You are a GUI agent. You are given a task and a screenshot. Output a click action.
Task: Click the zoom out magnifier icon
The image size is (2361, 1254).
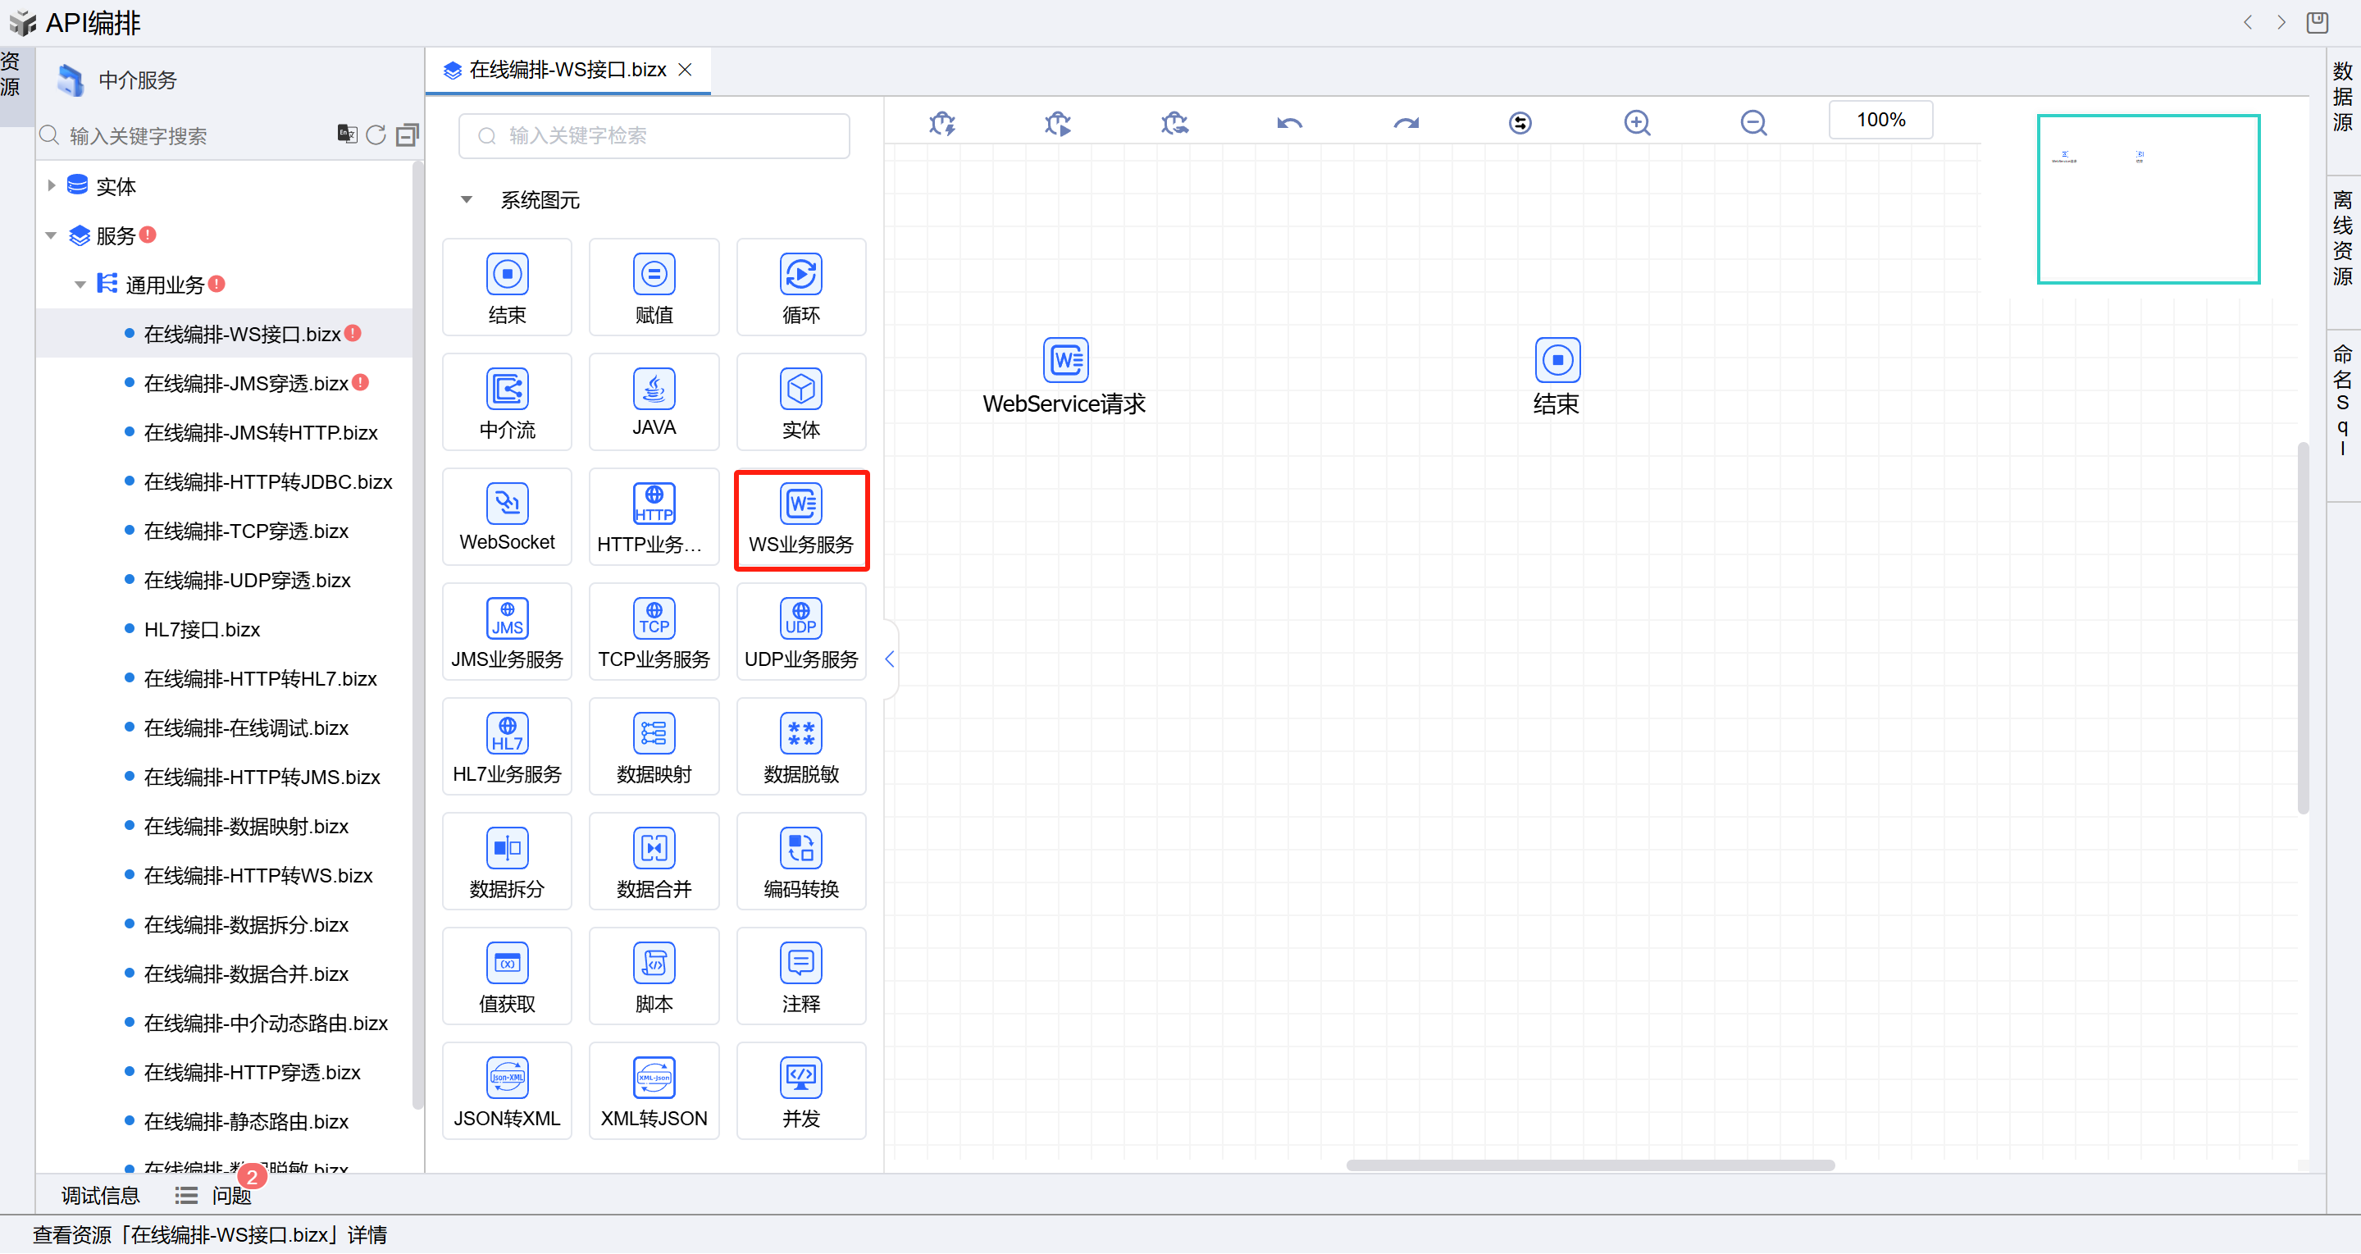coord(1753,123)
